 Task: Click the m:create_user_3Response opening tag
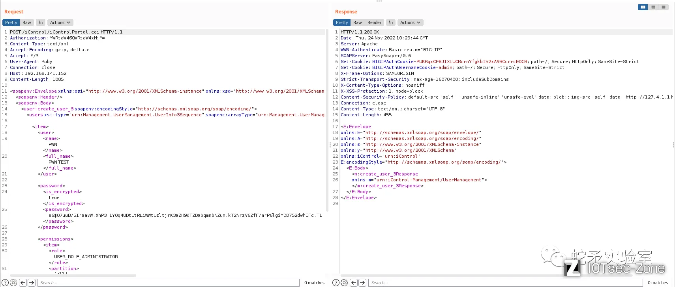tap(385, 174)
